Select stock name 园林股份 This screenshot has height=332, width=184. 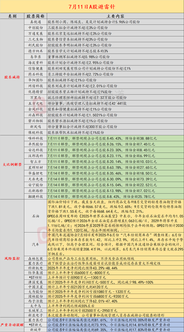point(35,296)
